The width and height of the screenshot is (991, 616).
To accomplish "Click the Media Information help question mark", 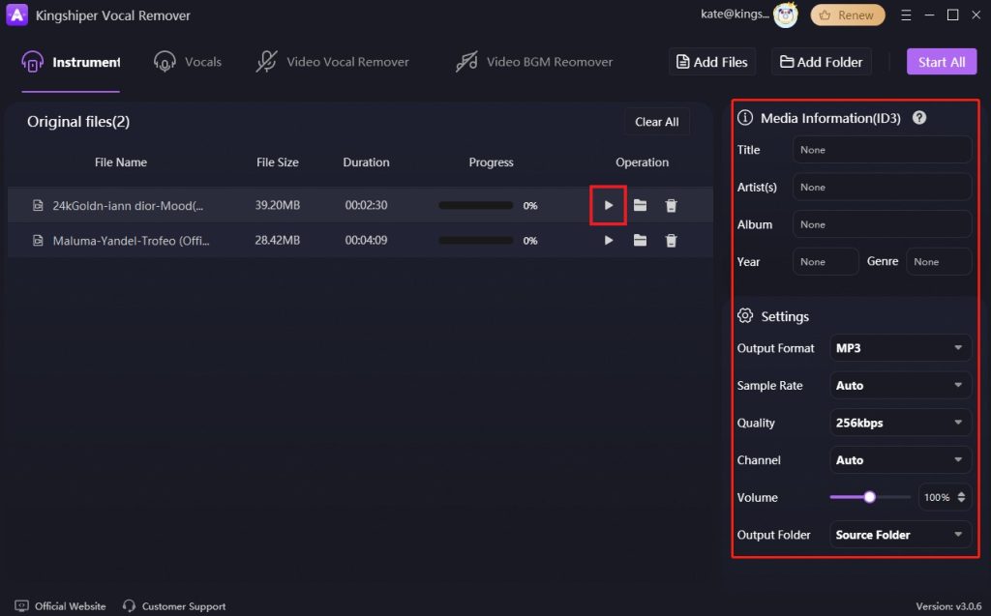I will click(x=919, y=118).
